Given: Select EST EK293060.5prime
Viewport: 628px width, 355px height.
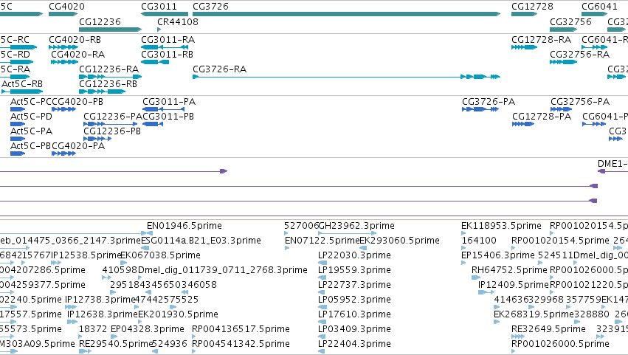Looking at the screenshot, I should point(400,241).
